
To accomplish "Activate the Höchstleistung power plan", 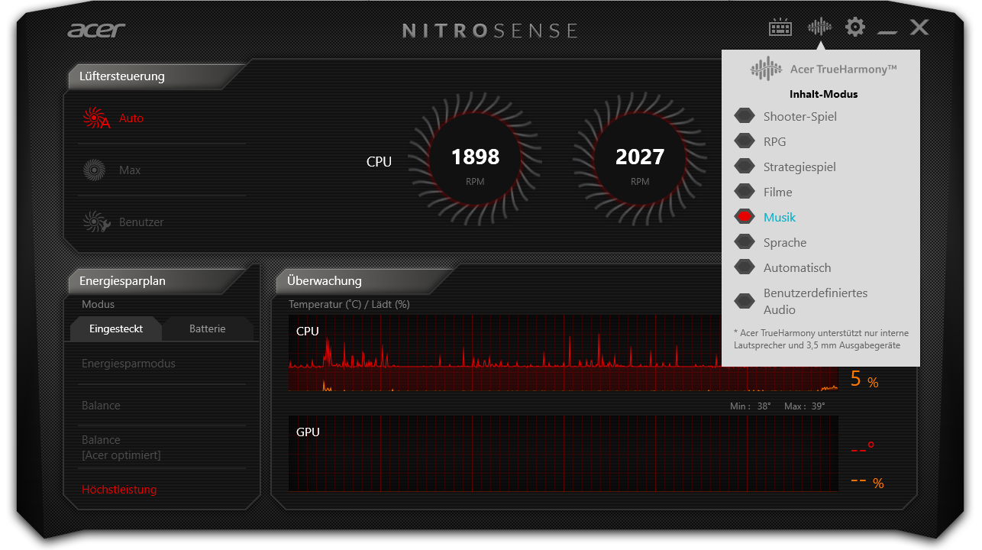I will click(x=119, y=490).
